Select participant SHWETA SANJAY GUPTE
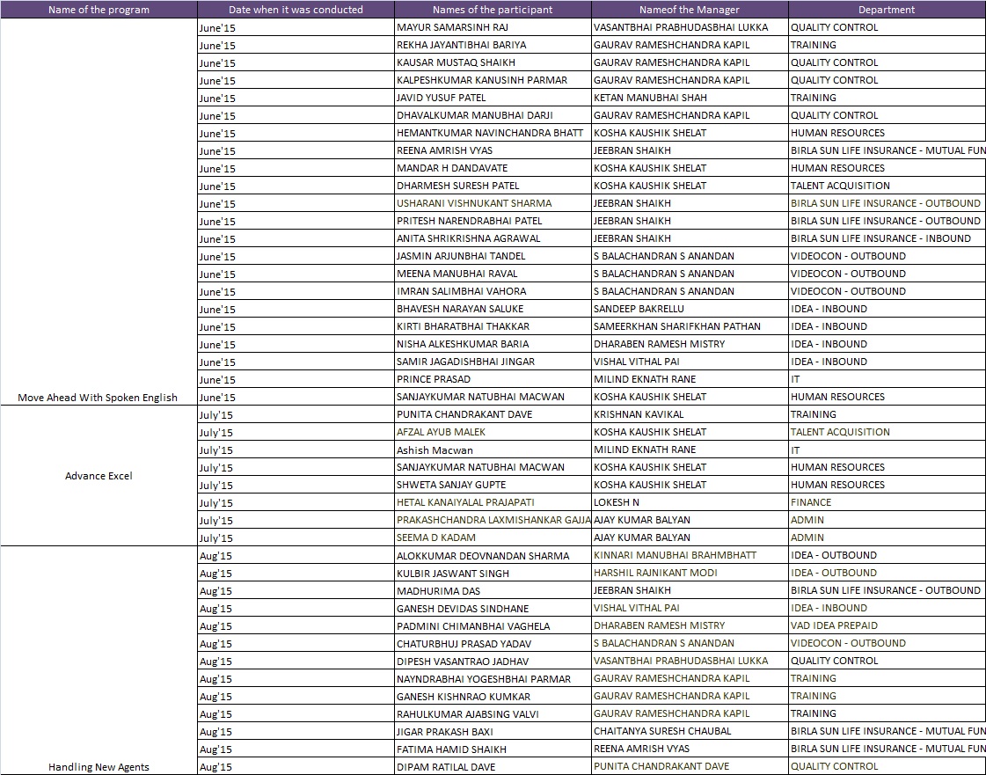 (x=493, y=485)
